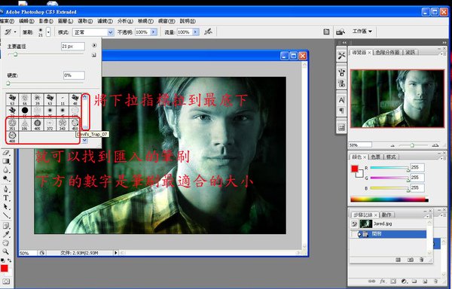Screen dimensions: 452x289
Task: Open the Brushes dock panel icon
Action: [341, 72]
